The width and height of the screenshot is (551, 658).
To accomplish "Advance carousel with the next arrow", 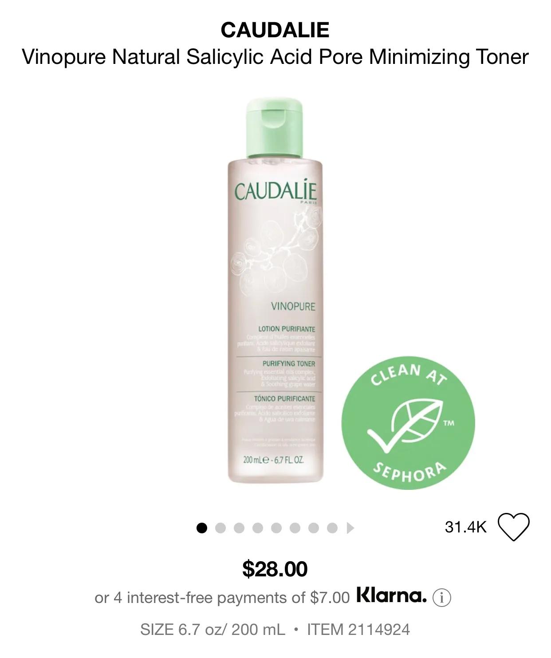I will [350, 528].
